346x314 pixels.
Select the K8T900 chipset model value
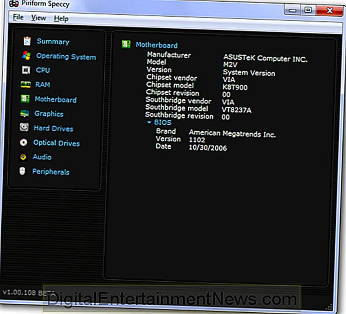[x=235, y=87]
